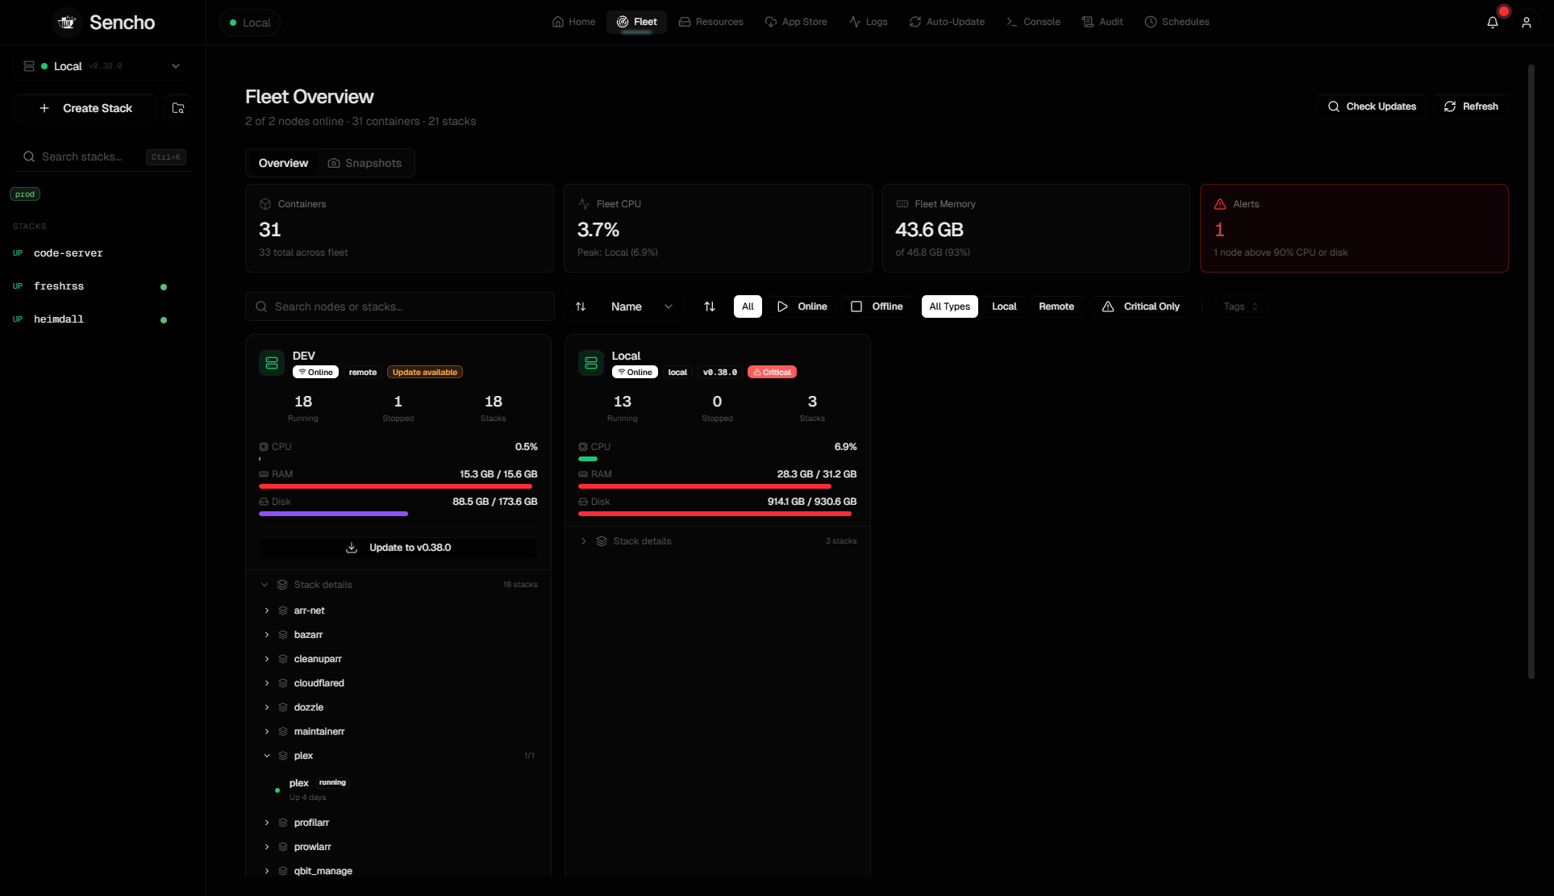Image resolution: width=1554 pixels, height=896 pixels.
Task: Click the Fleet CPU activity icon
Action: pos(584,204)
